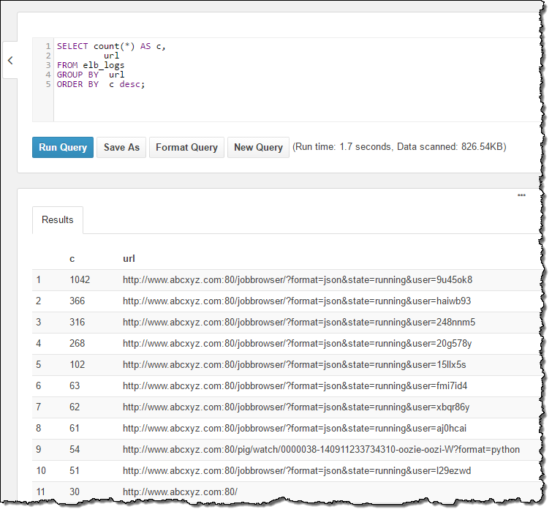The height and width of the screenshot is (512, 552).
Task: Click the 'url' column header
Action: pos(129,258)
